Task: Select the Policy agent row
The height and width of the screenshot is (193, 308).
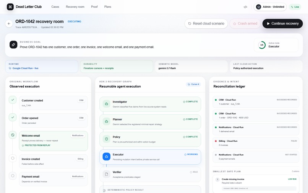Action: click(x=150, y=139)
